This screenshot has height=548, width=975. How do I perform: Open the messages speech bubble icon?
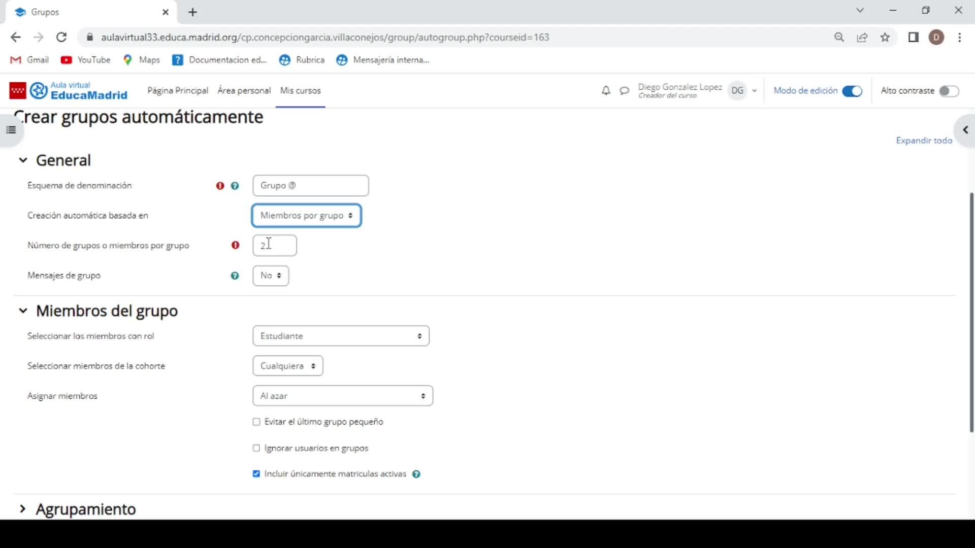[x=624, y=91]
